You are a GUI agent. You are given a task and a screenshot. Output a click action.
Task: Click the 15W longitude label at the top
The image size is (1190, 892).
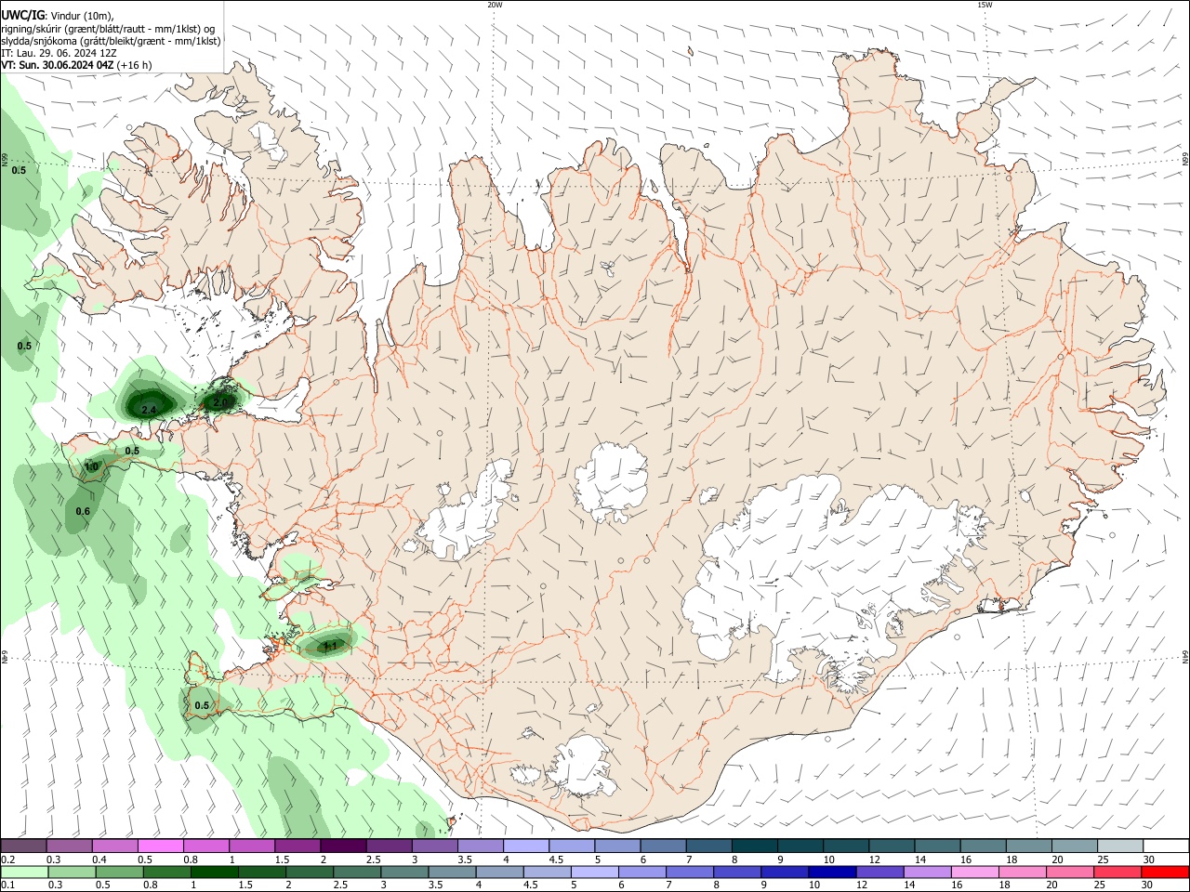pos(985,5)
